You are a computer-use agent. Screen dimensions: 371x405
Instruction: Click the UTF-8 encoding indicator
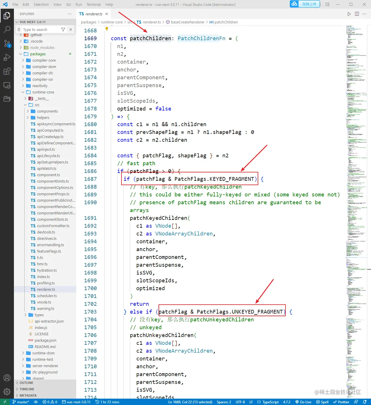click(x=240, y=402)
